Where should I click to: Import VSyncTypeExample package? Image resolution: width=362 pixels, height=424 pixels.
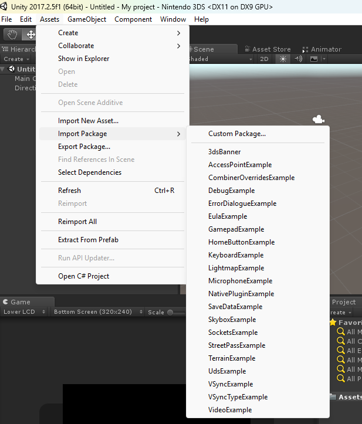(x=258, y=397)
